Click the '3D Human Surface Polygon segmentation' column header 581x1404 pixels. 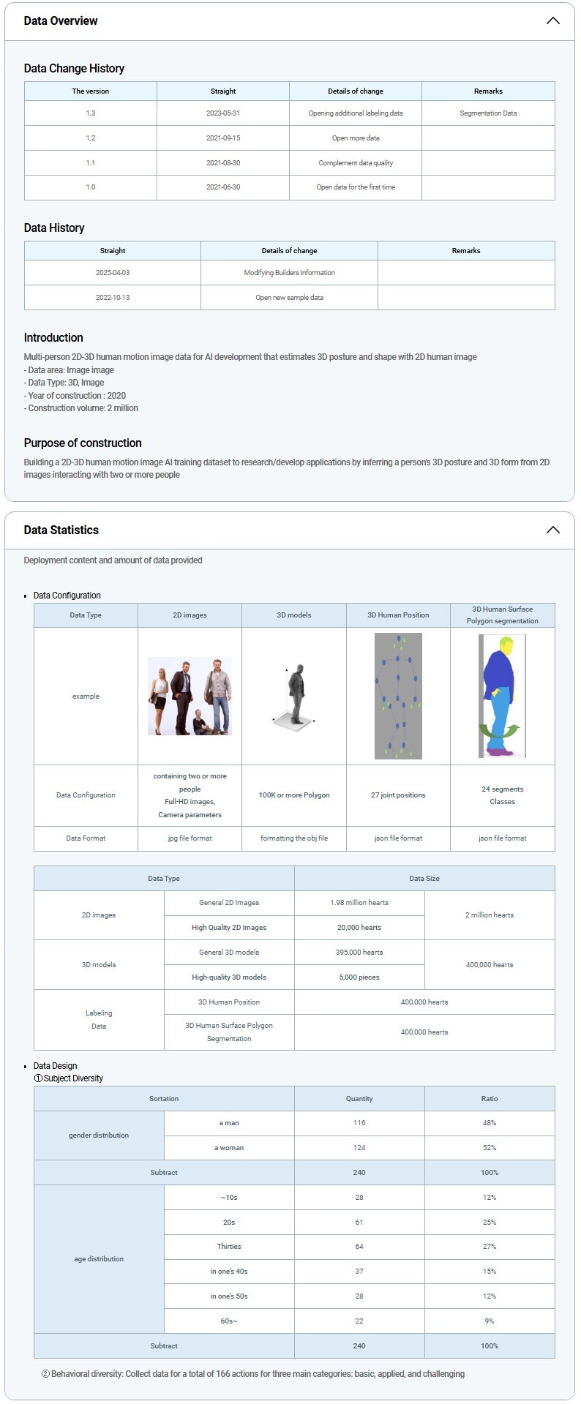(502, 615)
